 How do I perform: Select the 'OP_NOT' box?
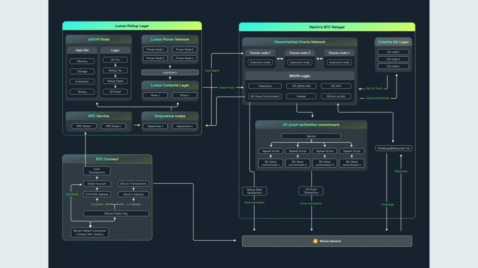tap(336, 86)
